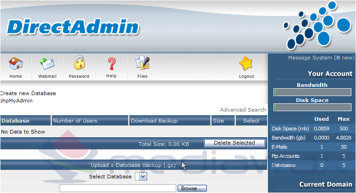Click the 'Used' column heading

(322, 119)
